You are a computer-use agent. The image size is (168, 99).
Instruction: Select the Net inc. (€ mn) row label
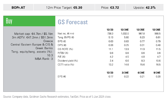pos(66,33)
